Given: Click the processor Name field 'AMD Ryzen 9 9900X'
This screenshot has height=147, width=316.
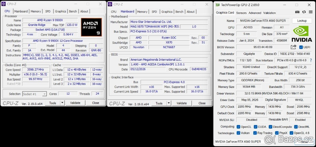Looking at the screenshot, I should pyautogui.click(x=50, y=20).
